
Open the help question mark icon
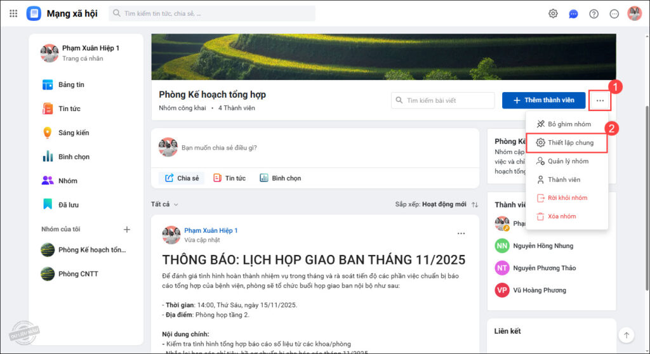(594, 14)
